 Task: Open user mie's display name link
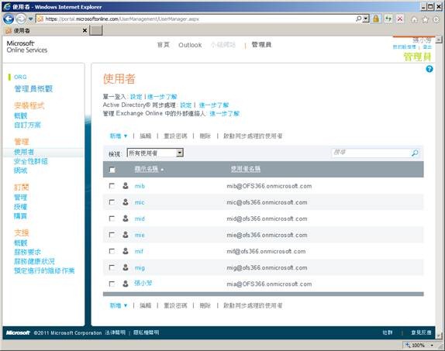coord(140,235)
